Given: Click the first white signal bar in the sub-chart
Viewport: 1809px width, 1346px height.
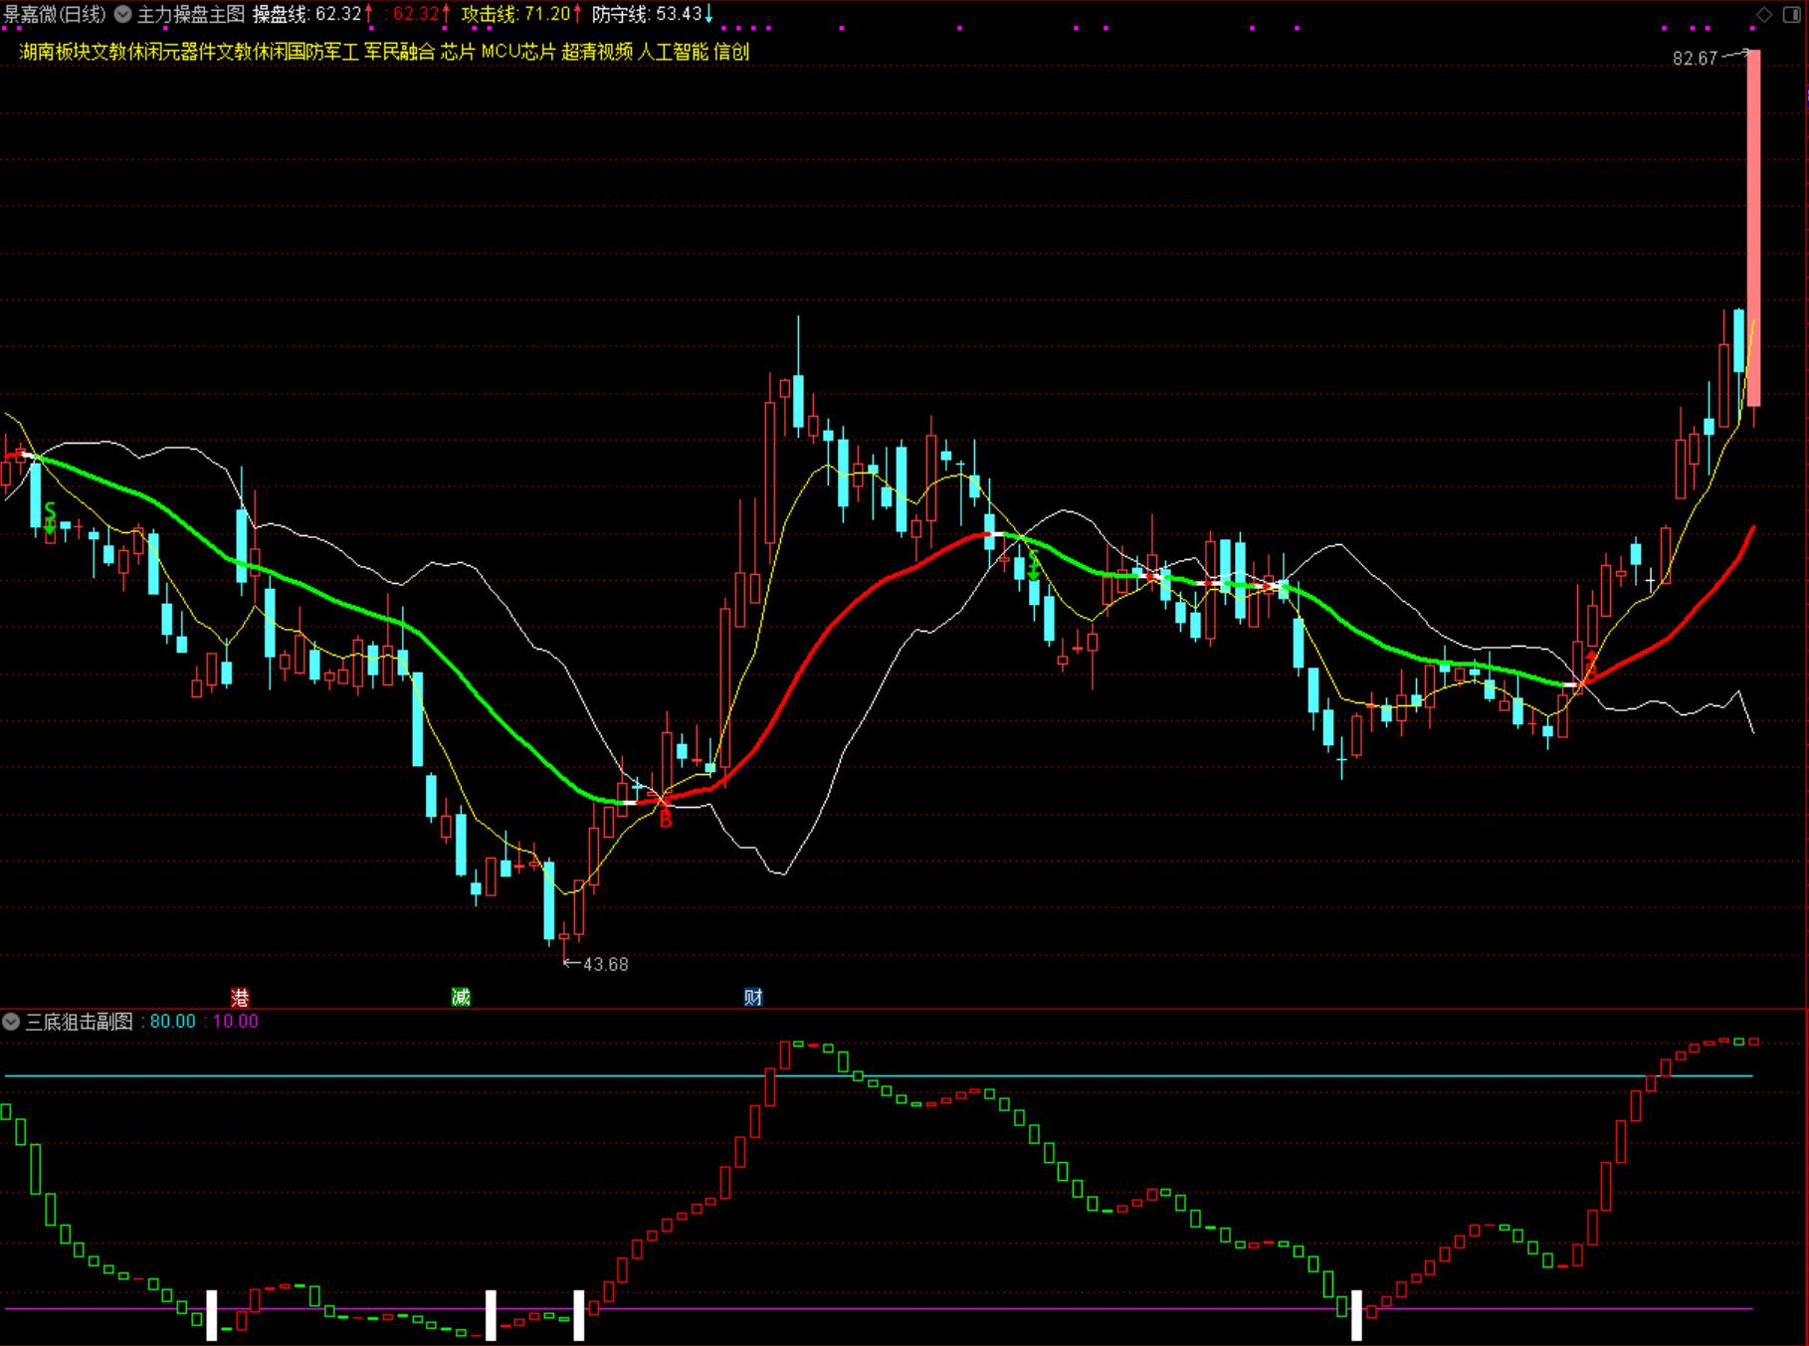Looking at the screenshot, I should (212, 1315).
